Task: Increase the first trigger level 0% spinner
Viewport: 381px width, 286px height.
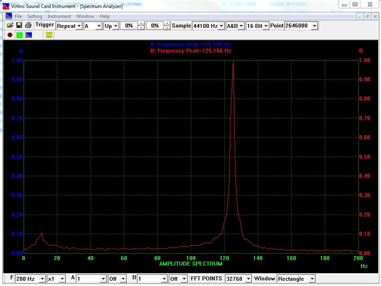Action: [x=141, y=24]
